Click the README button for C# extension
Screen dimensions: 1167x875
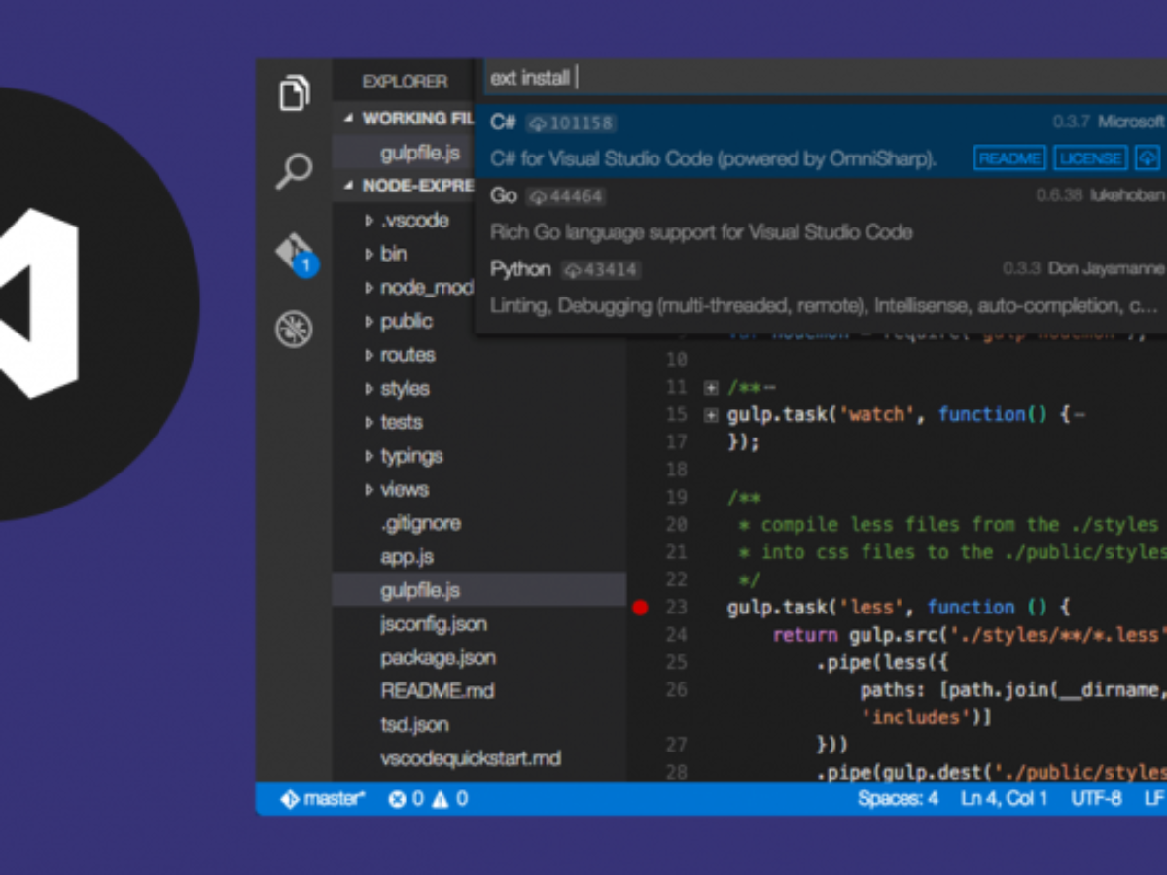1009,157
